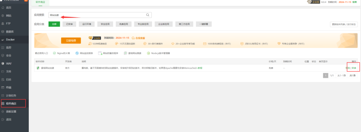The image size is (361, 132).
Task: Open the 面板设置 panel settings icon
Action: (3, 112)
